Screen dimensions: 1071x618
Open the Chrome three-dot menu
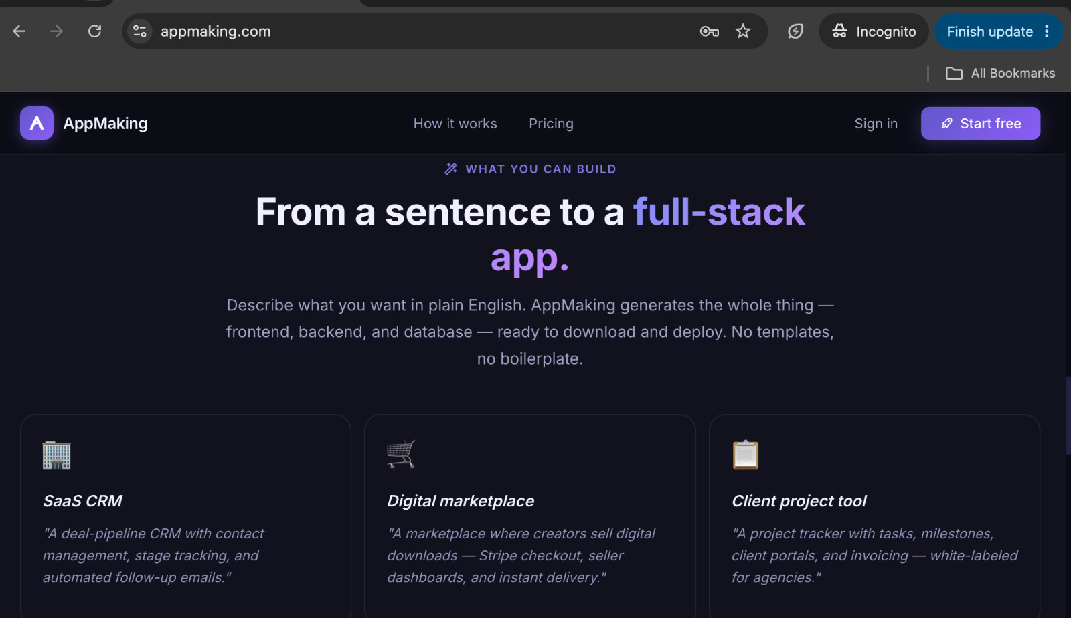[1047, 31]
